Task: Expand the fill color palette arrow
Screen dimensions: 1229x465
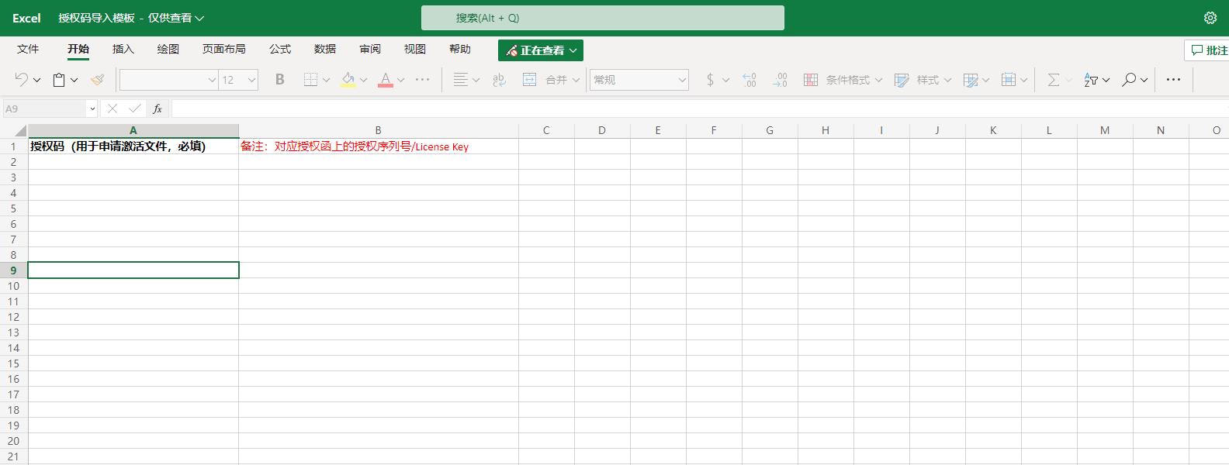Action: pos(363,80)
